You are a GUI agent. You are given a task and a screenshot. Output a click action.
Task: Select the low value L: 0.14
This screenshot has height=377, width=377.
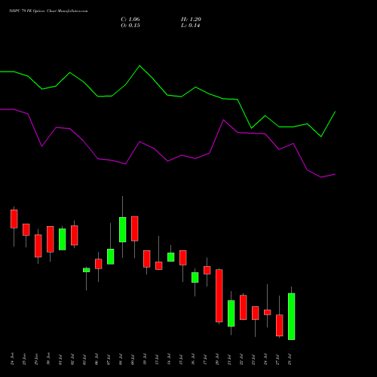pos(191,26)
